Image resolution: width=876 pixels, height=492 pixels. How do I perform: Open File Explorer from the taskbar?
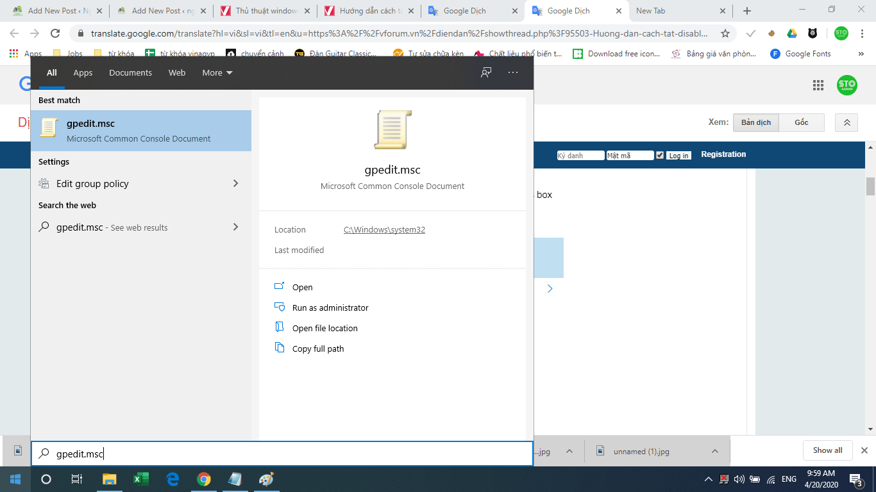click(x=110, y=479)
